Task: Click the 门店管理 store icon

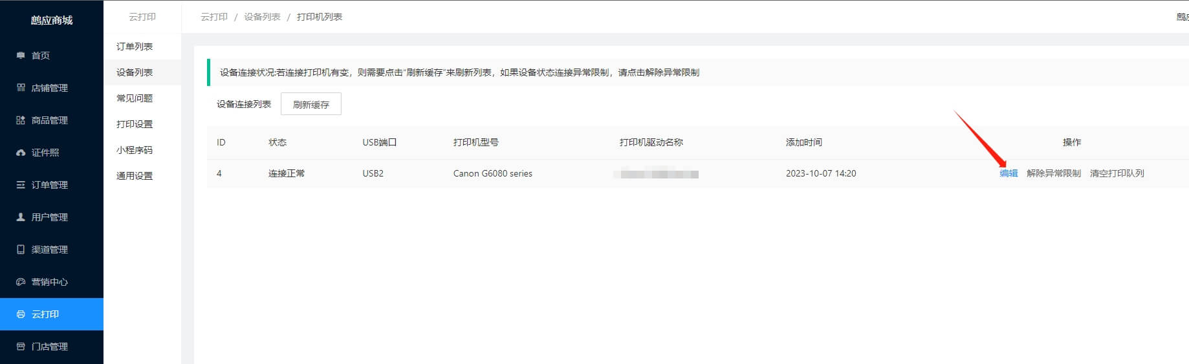Action: pos(21,347)
